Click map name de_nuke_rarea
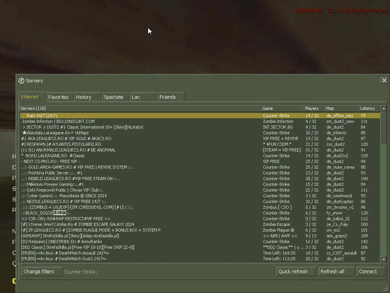 tap(340, 167)
